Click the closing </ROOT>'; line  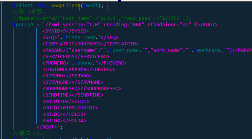(x=49, y=127)
